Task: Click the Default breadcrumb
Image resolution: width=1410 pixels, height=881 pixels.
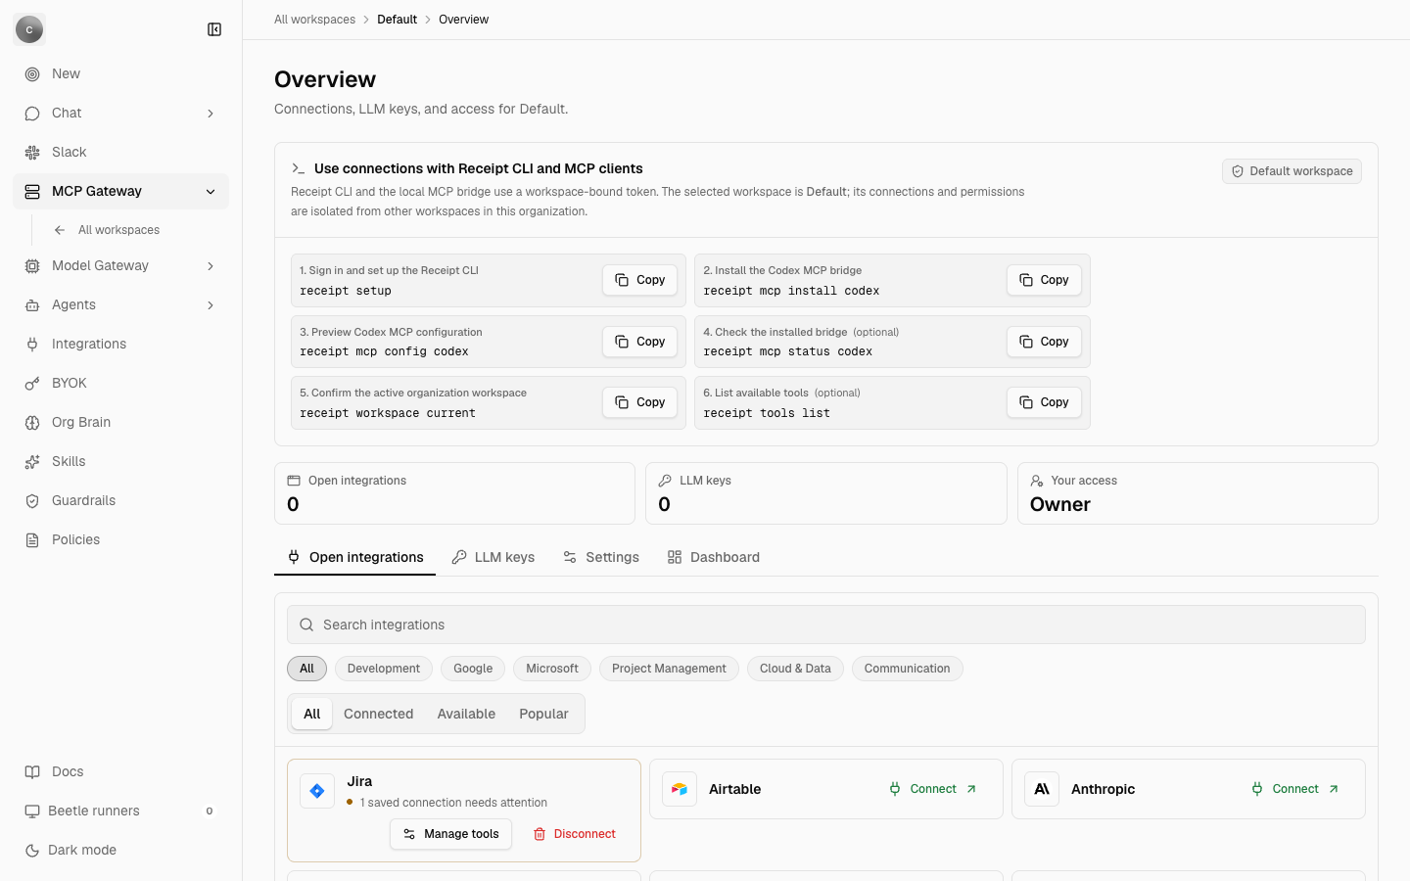Action: (x=397, y=20)
